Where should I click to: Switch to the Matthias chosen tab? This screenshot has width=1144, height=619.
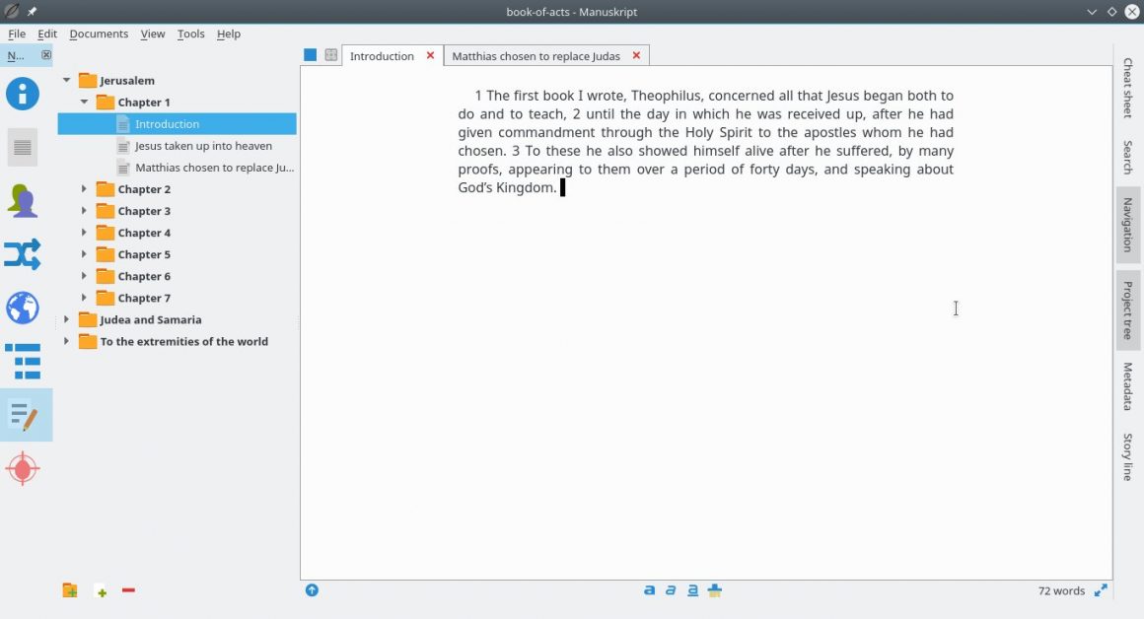point(537,55)
